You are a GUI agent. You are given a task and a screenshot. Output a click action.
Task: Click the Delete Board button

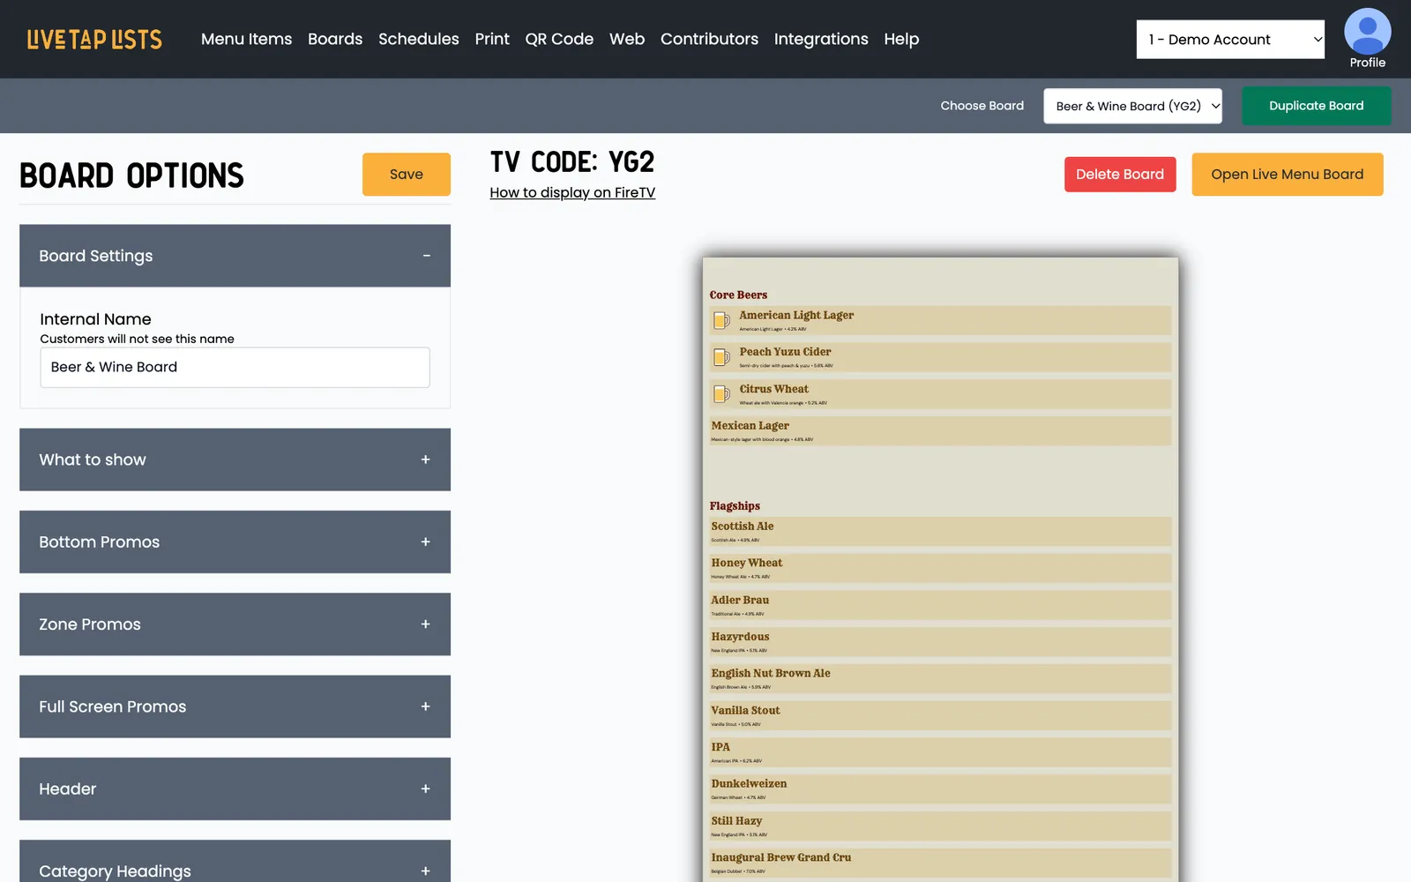click(x=1120, y=175)
